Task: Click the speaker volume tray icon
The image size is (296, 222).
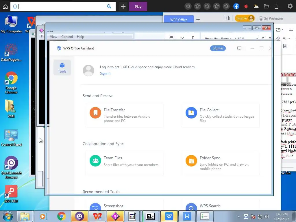Action: (267, 217)
